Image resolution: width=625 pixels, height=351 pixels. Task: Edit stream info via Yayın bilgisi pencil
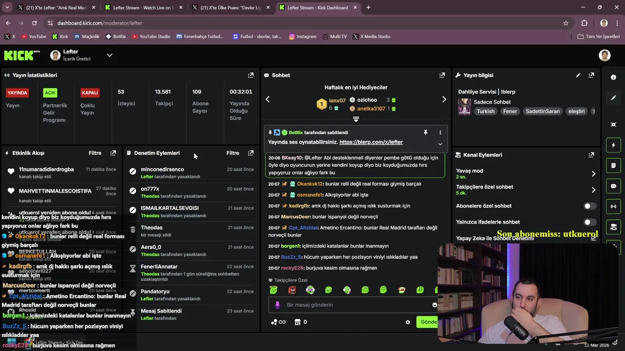[578, 75]
